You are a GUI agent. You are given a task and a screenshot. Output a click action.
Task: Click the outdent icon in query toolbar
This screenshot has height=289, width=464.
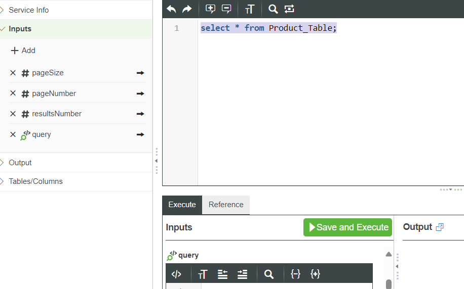click(x=222, y=274)
